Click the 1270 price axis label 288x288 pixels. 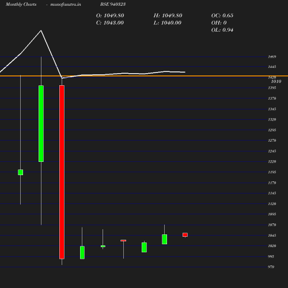tap(272, 141)
